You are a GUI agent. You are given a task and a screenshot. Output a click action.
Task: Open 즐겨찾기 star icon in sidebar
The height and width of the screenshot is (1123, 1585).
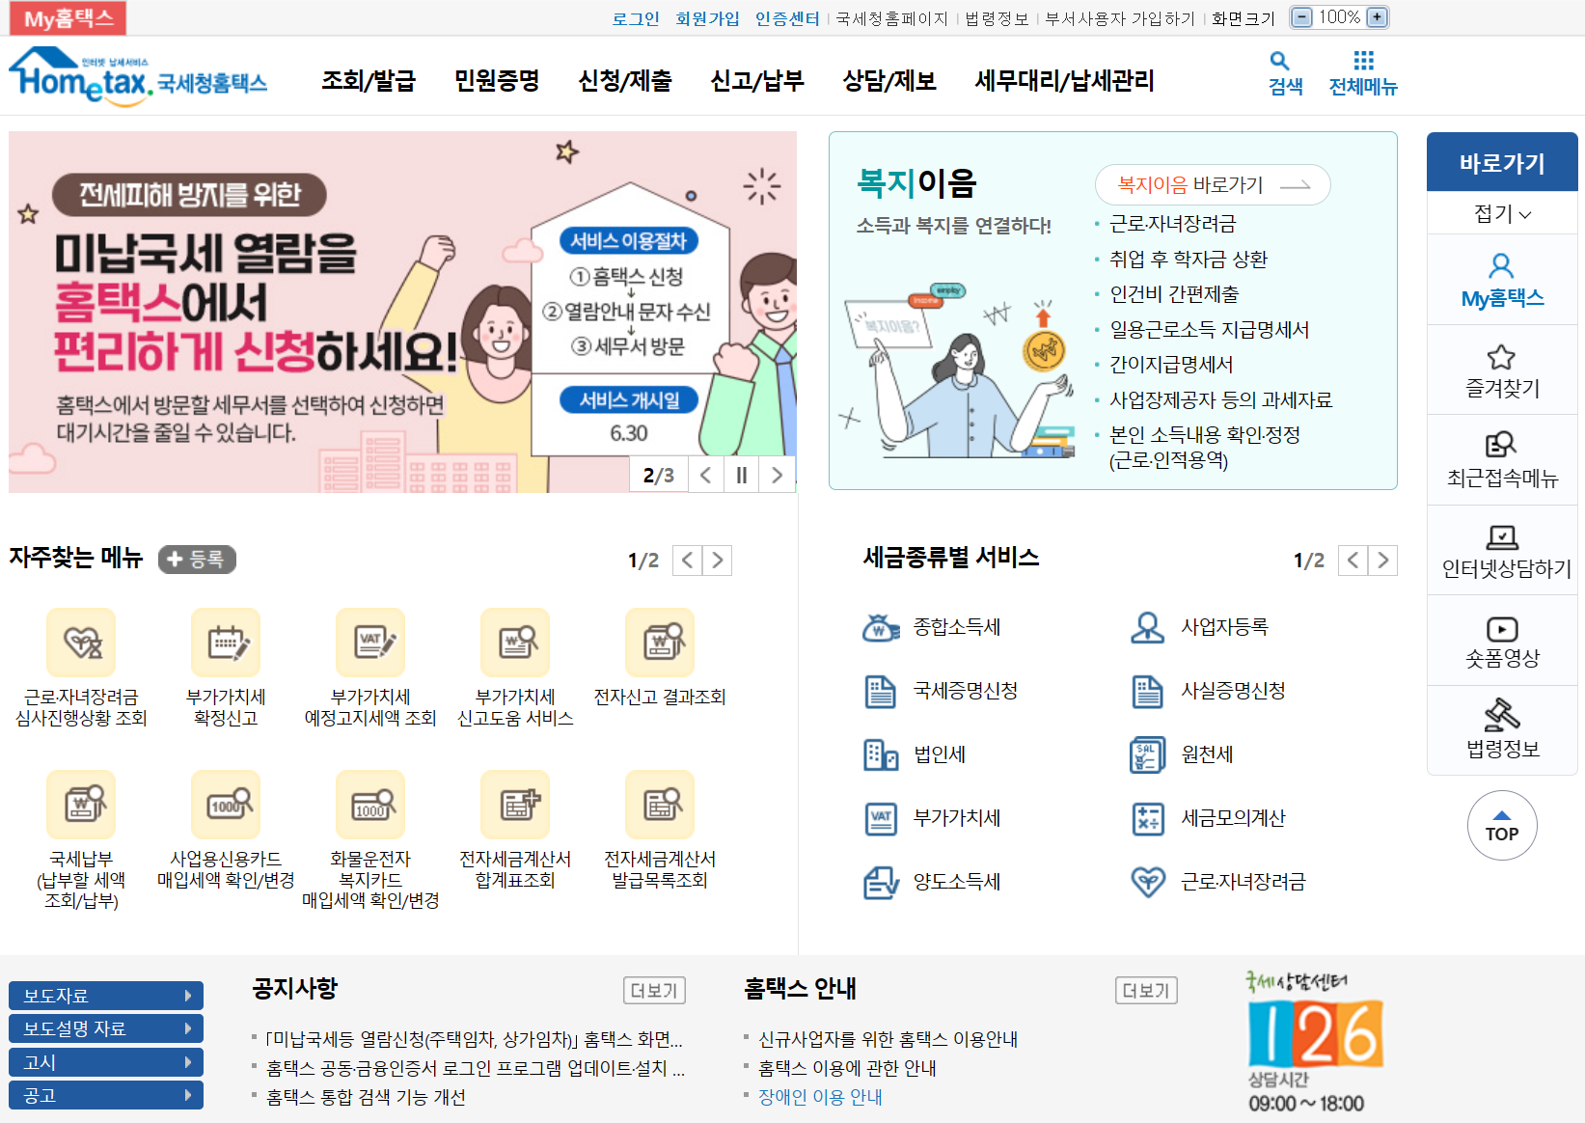(x=1501, y=357)
